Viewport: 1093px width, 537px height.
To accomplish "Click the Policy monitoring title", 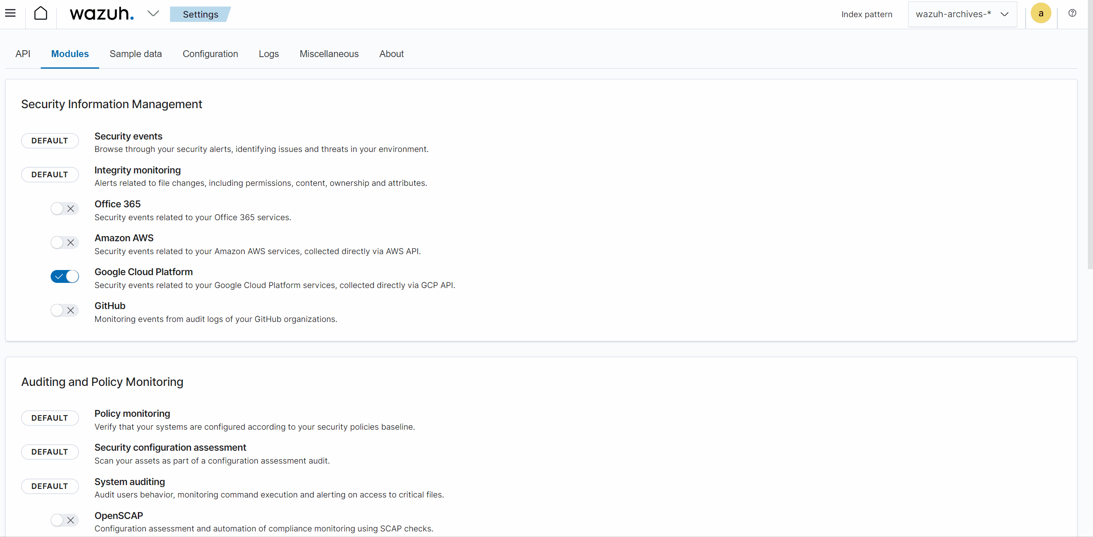I will [132, 413].
